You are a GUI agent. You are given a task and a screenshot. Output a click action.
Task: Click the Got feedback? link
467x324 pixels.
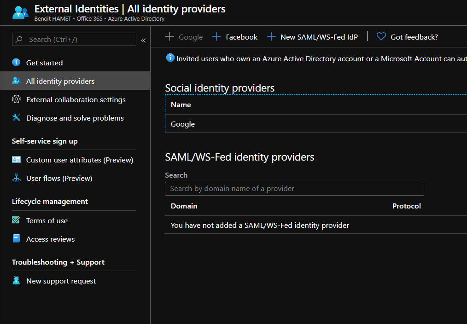click(414, 37)
